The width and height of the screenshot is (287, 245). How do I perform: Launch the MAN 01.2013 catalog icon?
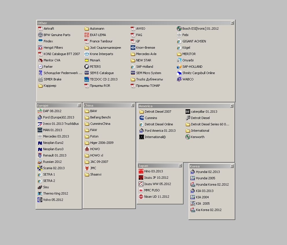pyautogui.click(x=40, y=130)
